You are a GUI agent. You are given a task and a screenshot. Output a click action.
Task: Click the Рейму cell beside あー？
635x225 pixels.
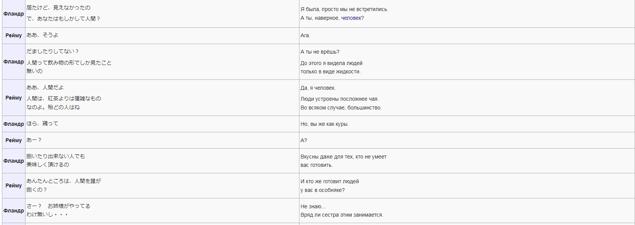(14, 140)
